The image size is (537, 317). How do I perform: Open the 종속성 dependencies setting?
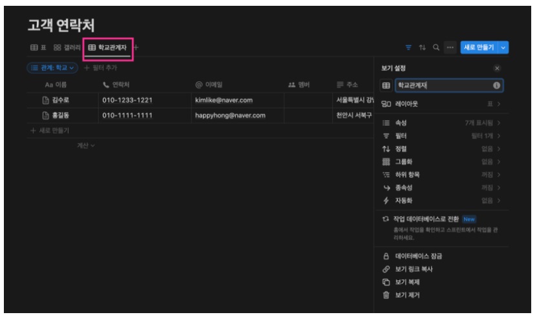pyautogui.click(x=441, y=188)
